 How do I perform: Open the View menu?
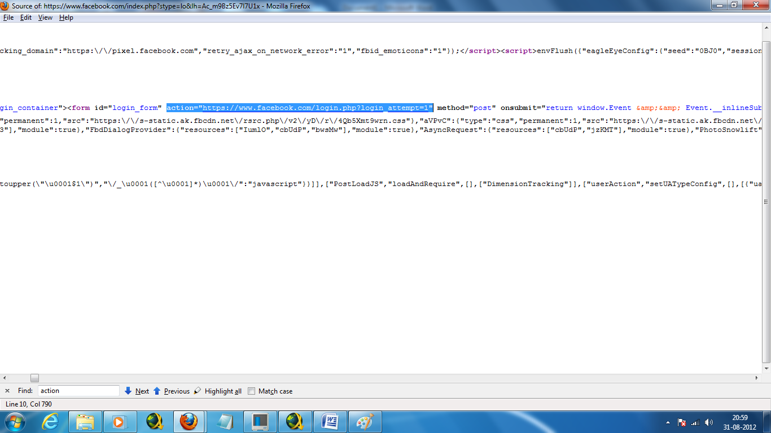coord(45,17)
